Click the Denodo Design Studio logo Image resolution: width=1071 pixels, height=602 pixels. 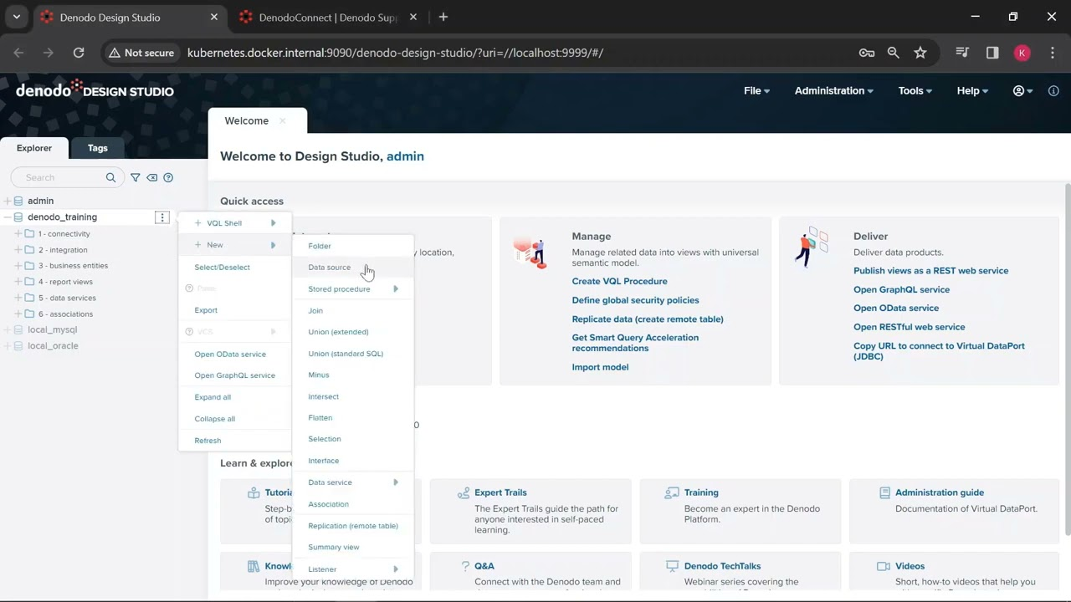(95, 89)
